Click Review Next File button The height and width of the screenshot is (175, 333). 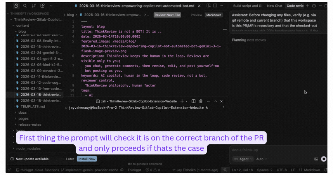tap(167, 15)
